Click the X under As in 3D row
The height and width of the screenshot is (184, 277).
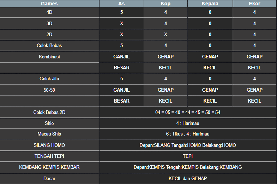click(x=121, y=23)
